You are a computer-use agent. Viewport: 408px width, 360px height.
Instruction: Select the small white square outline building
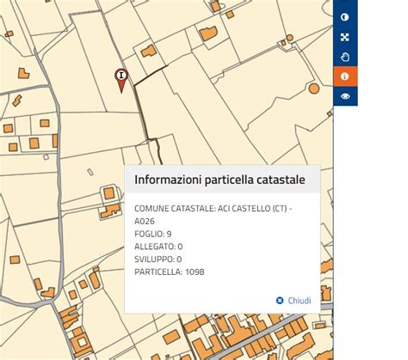coord(46,156)
